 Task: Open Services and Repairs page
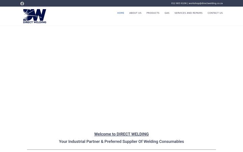point(188,13)
